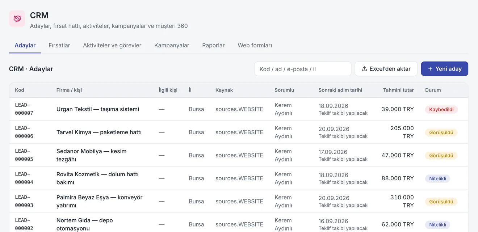Open lead code LEAD-000007

tap(24, 109)
